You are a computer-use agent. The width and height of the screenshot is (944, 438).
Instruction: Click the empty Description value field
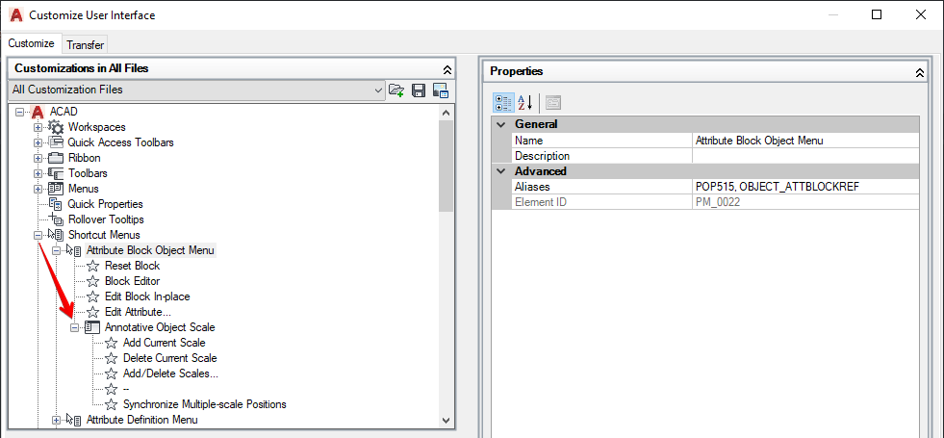[x=805, y=156]
